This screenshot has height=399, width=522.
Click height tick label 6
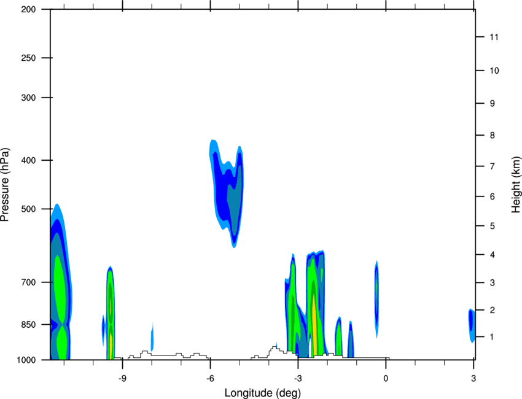493,196
